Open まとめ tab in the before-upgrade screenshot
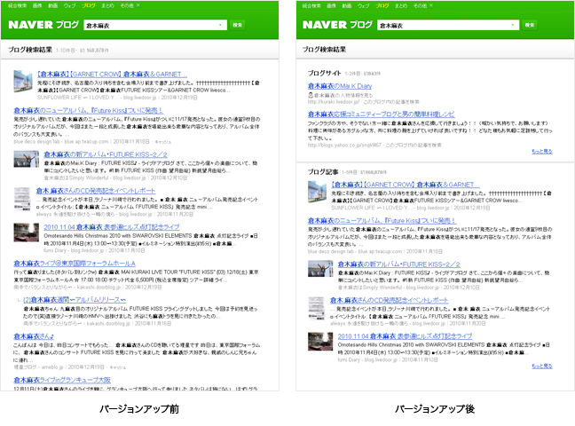Screen dimensions: 575x426 tap(108, 5)
